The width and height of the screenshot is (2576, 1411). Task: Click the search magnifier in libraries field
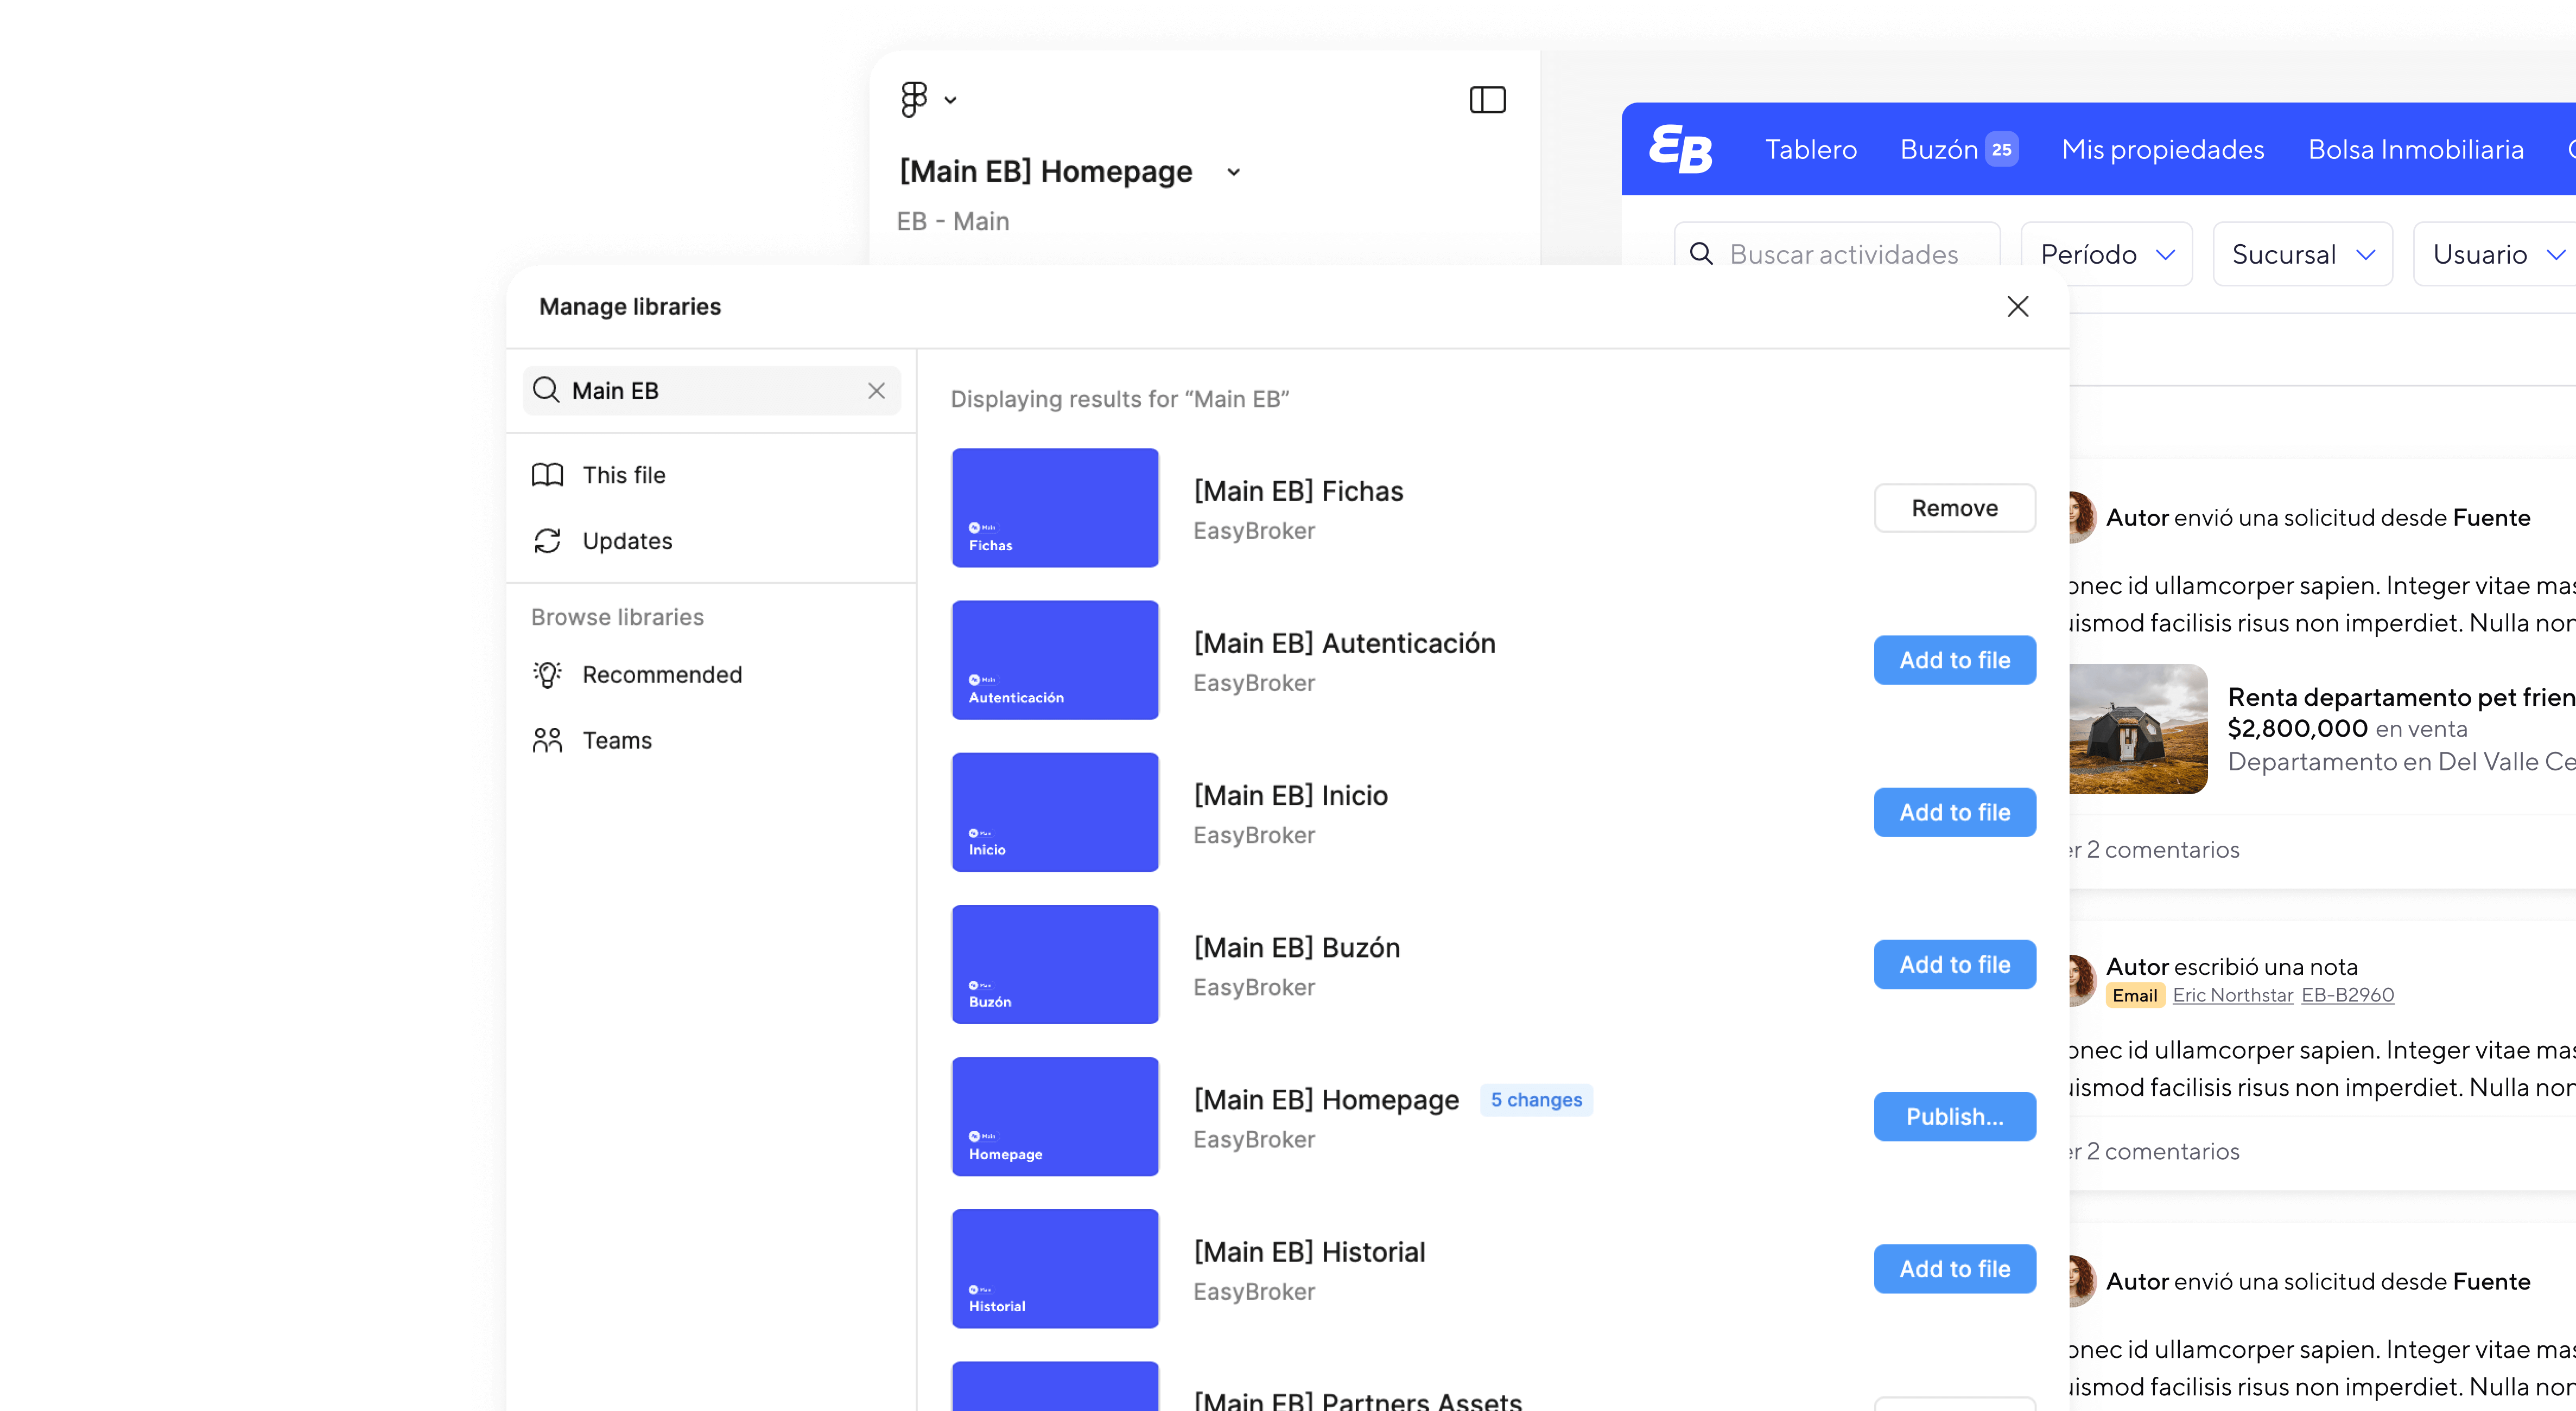(546, 391)
